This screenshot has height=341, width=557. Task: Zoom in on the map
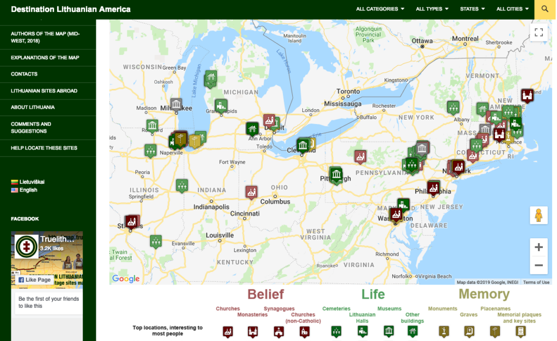point(539,247)
